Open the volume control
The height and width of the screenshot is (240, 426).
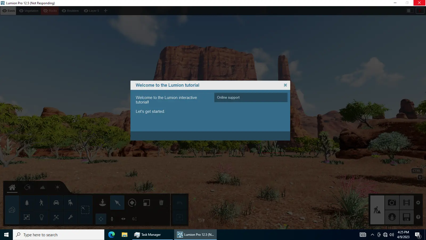click(x=392, y=235)
